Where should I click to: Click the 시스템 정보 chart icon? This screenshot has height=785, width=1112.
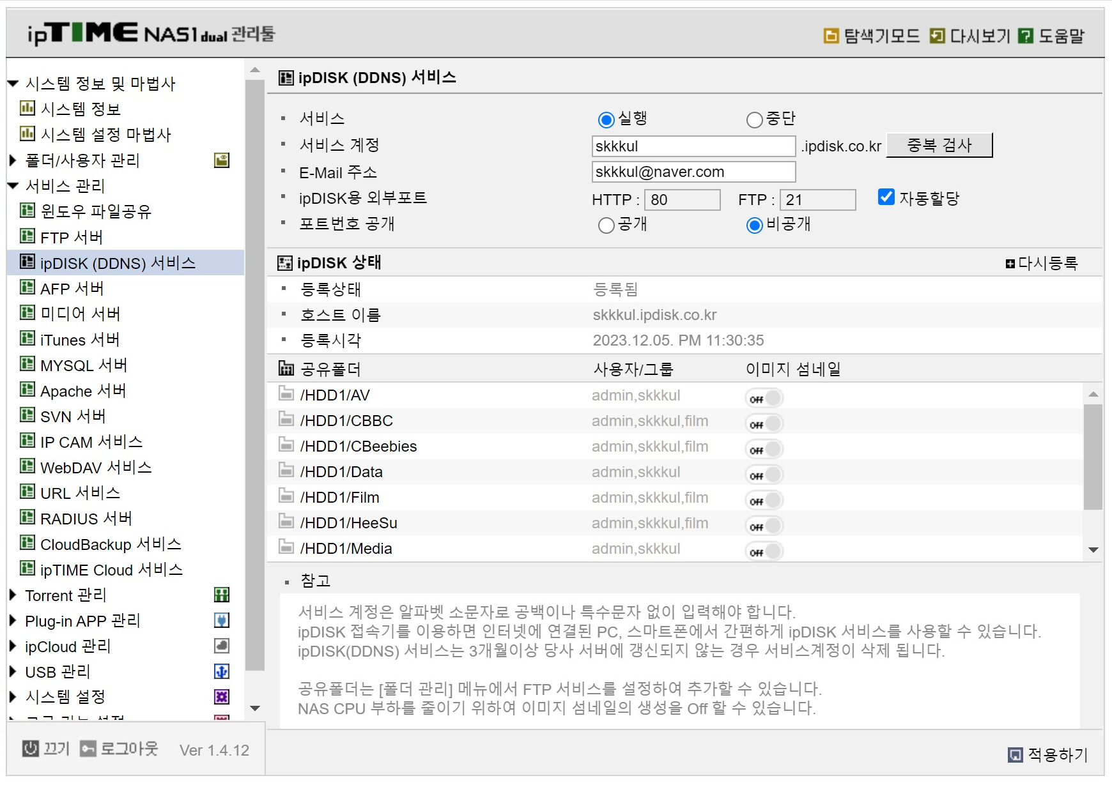27,108
